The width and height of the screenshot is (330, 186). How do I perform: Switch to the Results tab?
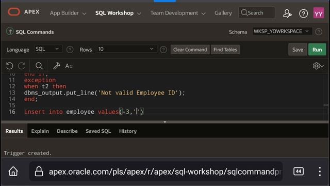(x=14, y=131)
